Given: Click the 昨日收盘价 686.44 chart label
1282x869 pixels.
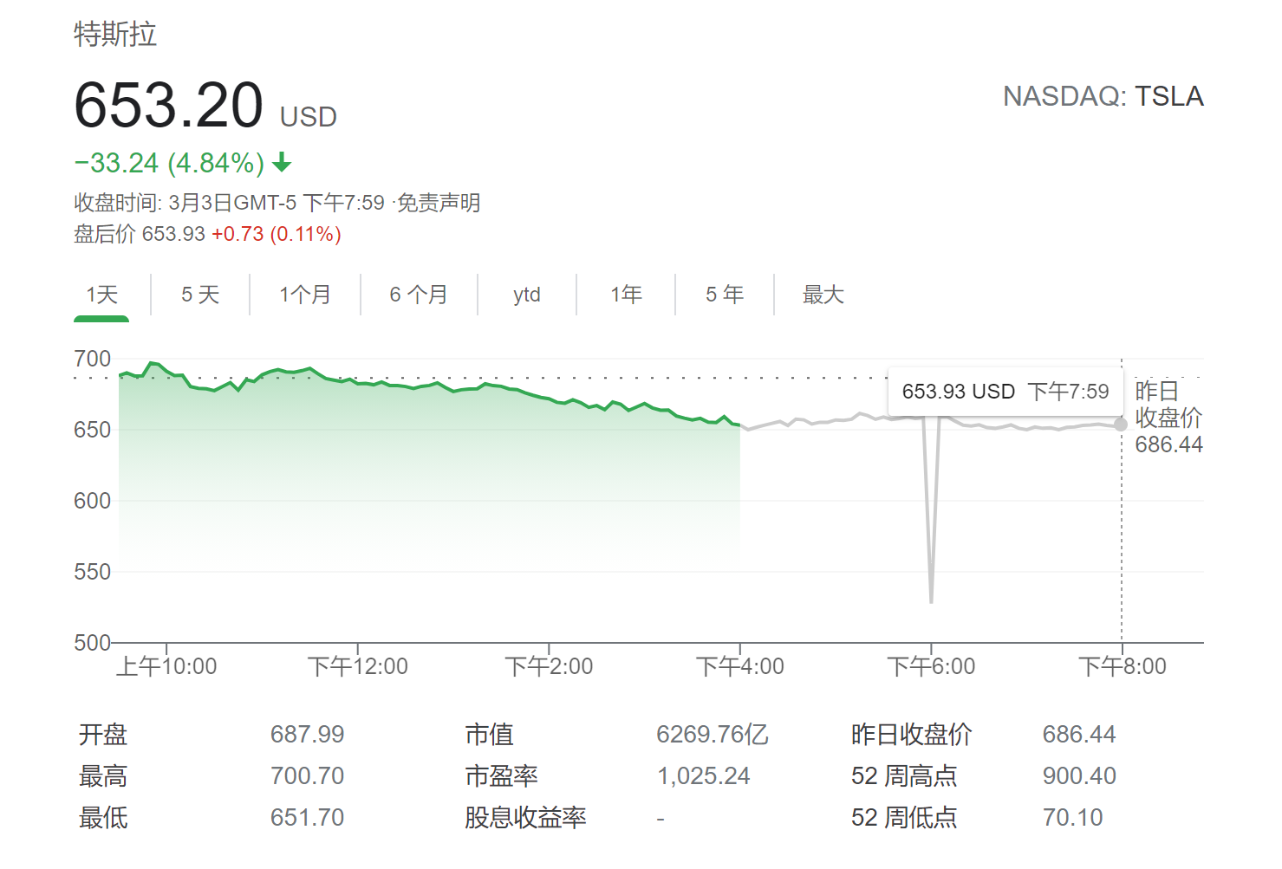Looking at the screenshot, I should 1168,418.
